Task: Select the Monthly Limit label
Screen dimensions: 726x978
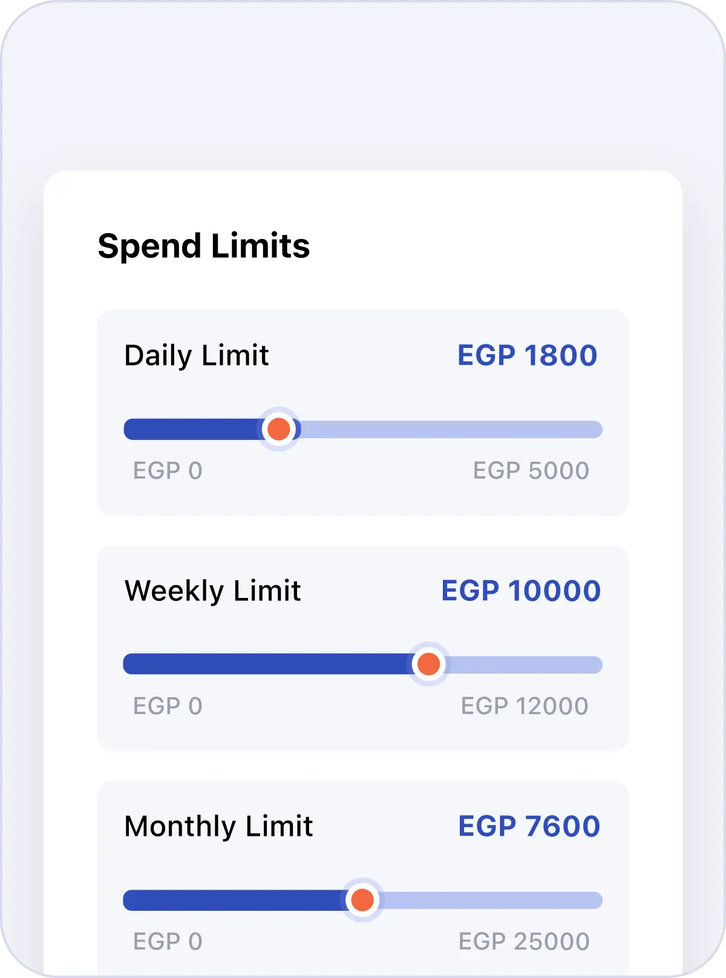Action: pyautogui.click(x=218, y=826)
